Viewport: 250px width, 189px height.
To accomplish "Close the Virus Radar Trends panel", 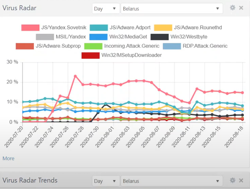I will (x=241, y=180).
